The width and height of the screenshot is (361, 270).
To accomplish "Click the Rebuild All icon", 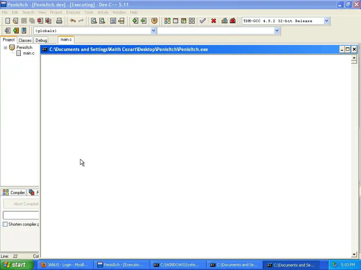I will [x=192, y=21].
